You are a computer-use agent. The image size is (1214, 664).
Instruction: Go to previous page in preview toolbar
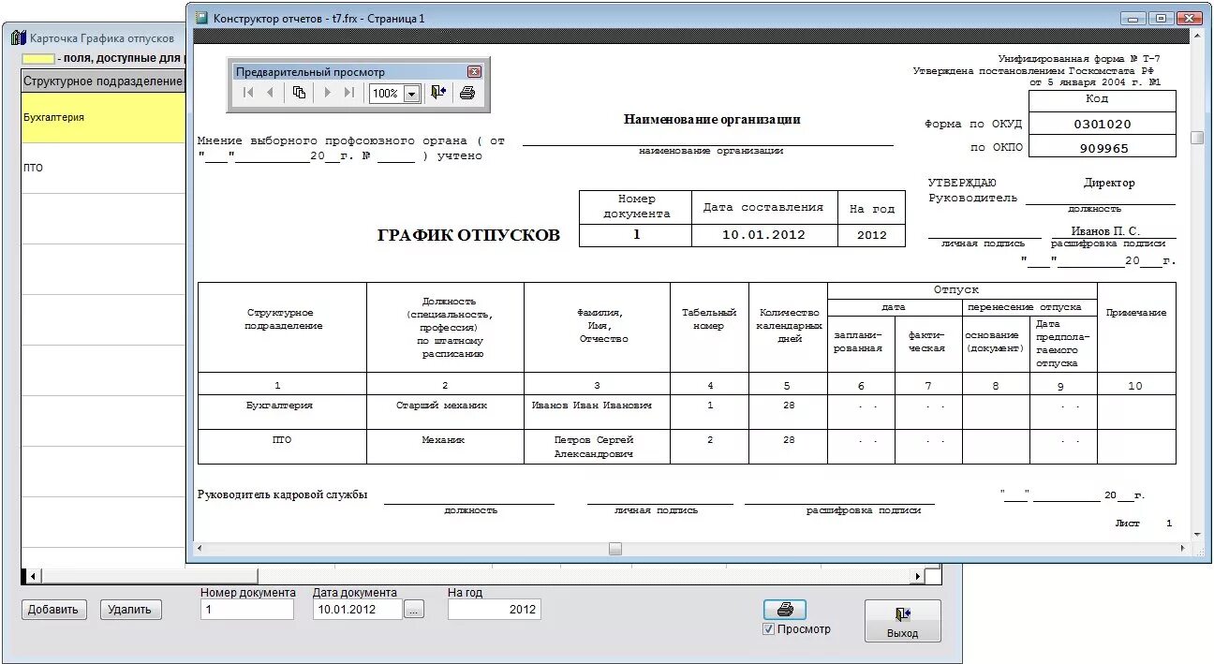point(271,93)
